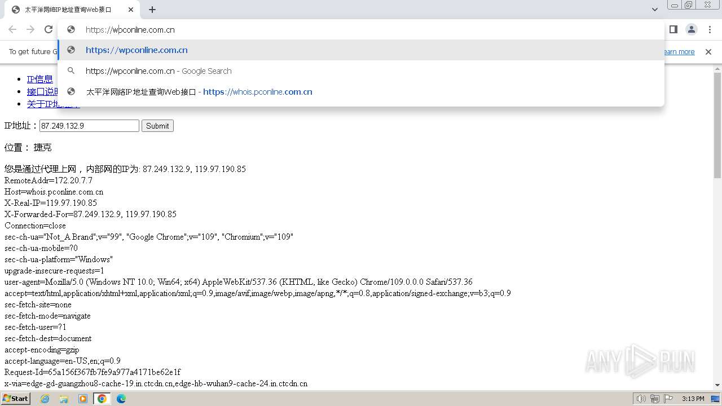Viewport: 722px width, 406px height.
Task: Submit the IP address query
Action: pos(157,126)
